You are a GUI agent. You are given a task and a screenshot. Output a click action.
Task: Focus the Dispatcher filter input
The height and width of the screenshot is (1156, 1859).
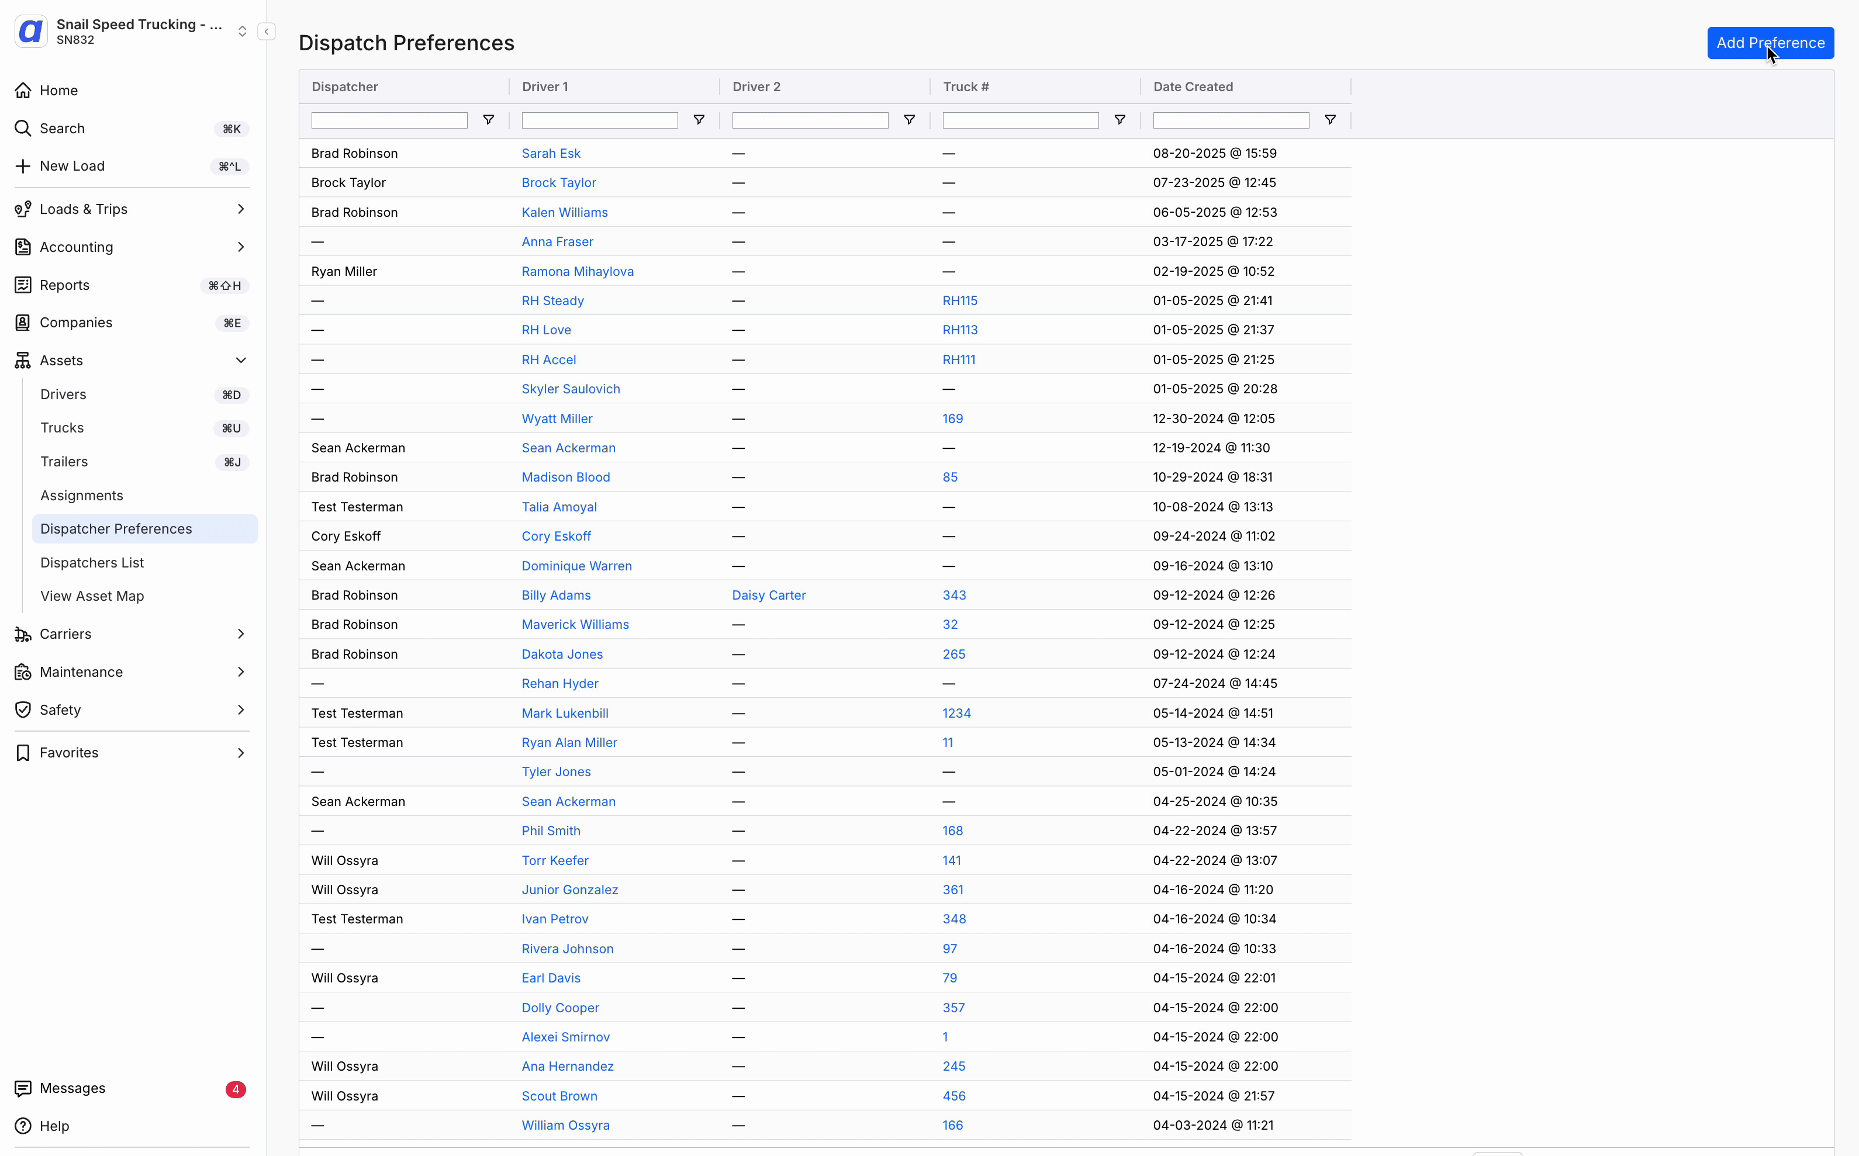tap(389, 120)
